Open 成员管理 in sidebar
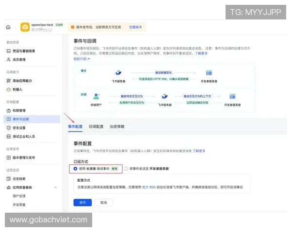This screenshot has height=232, width=291. click(x=19, y=59)
